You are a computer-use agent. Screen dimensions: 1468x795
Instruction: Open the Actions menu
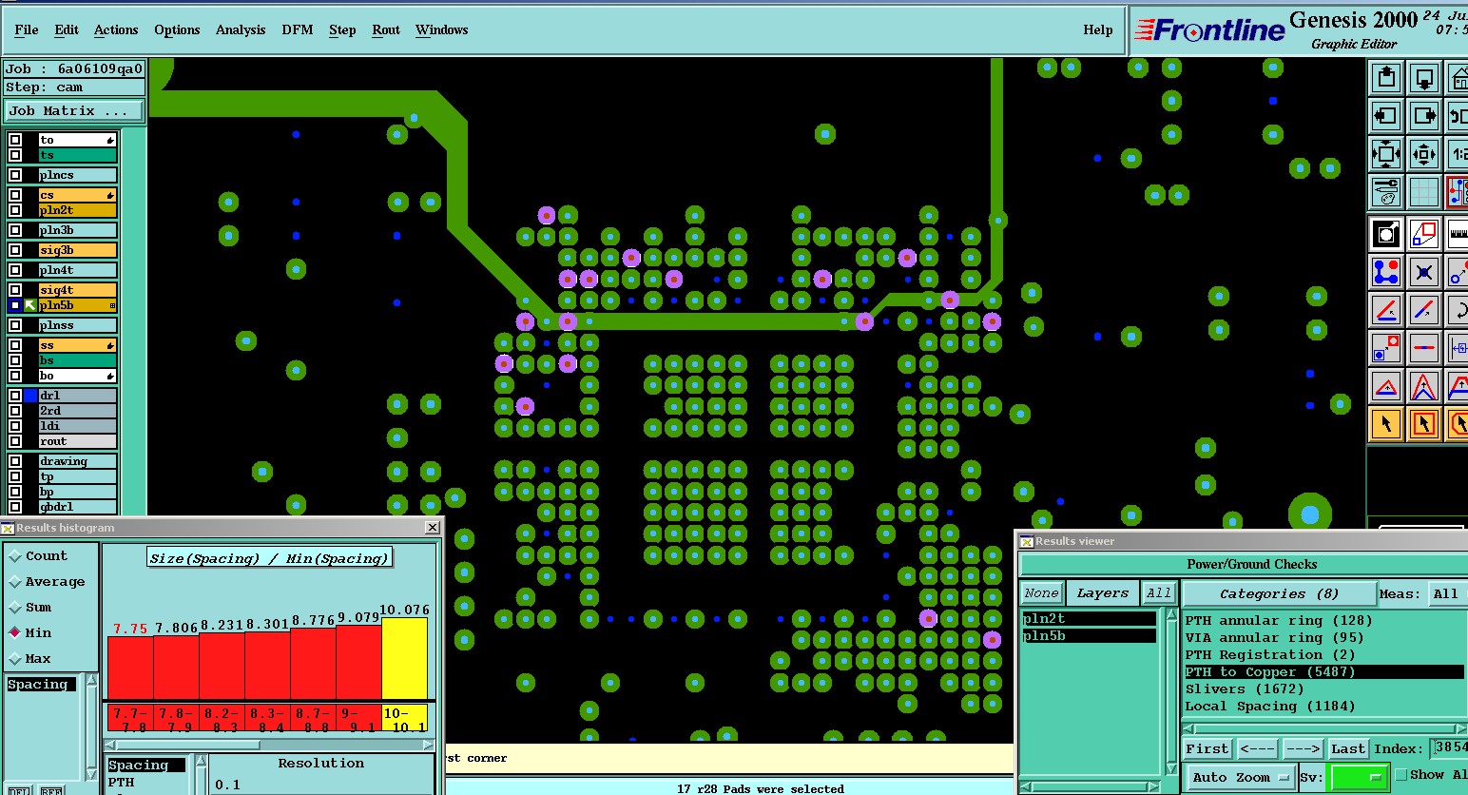[x=116, y=29]
